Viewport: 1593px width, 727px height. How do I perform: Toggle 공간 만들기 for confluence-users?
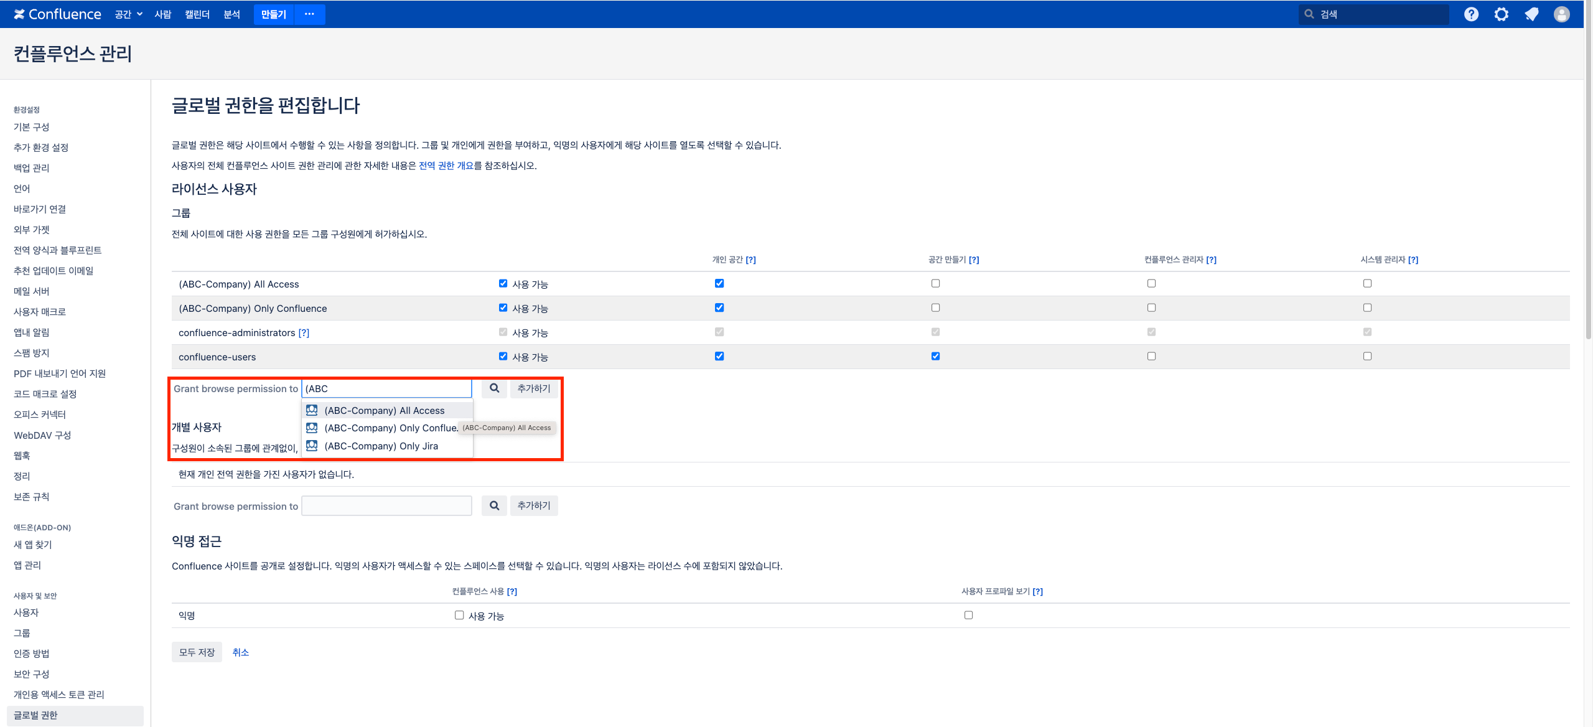[935, 356]
